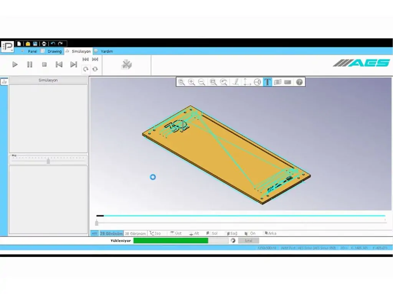Toggle the 3B Görünüm view mode

(135, 234)
